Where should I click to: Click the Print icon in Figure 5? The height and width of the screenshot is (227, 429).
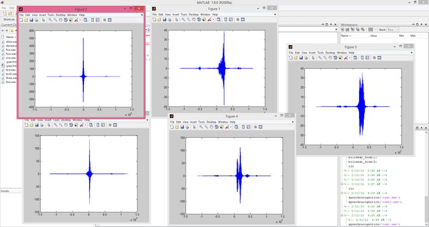[x=306, y=58]
